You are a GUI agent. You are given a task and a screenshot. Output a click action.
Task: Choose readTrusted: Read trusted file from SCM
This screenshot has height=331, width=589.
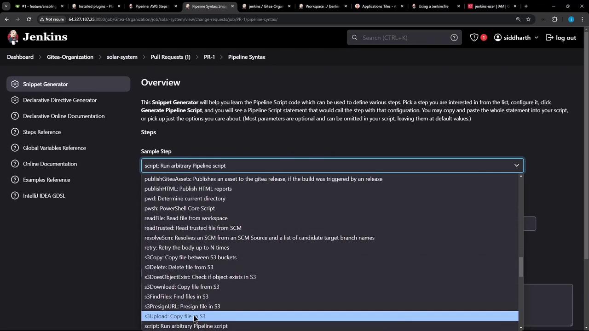(329, 228)
